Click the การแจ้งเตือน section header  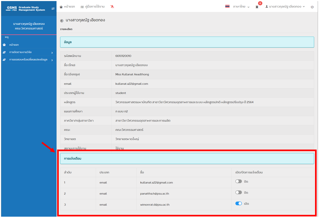pos(187,158)
